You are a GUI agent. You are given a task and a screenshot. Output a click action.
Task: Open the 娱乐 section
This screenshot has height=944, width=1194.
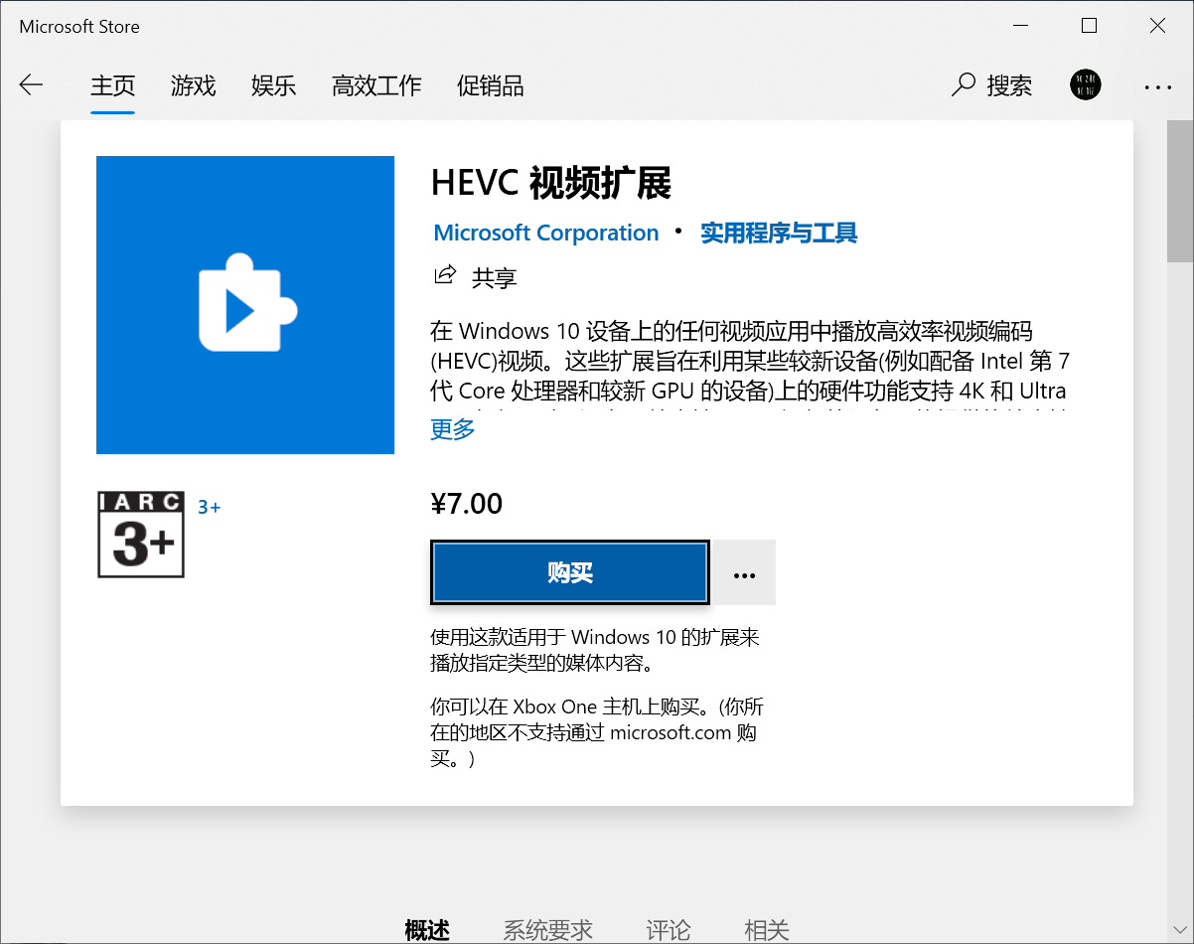pos(273,86)
